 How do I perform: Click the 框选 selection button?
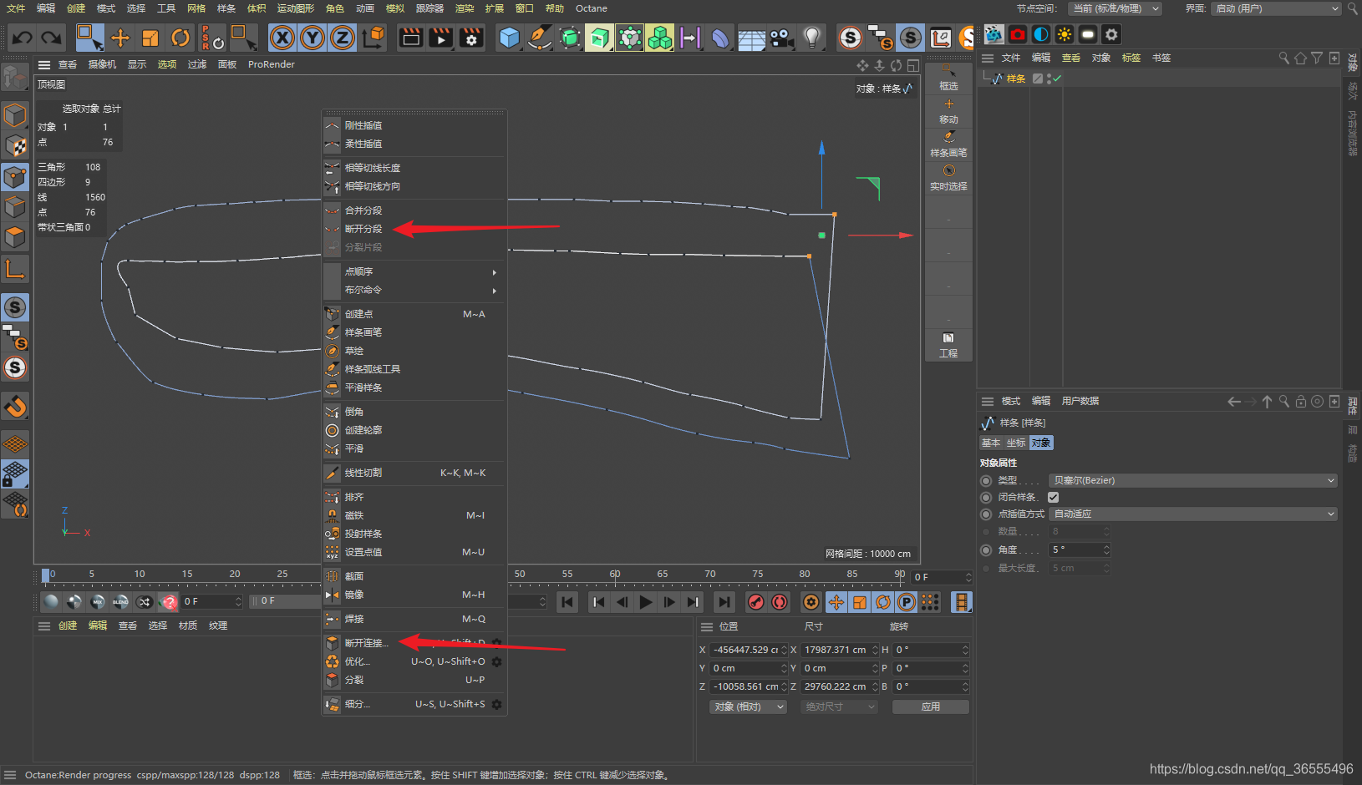coord(948,78)
